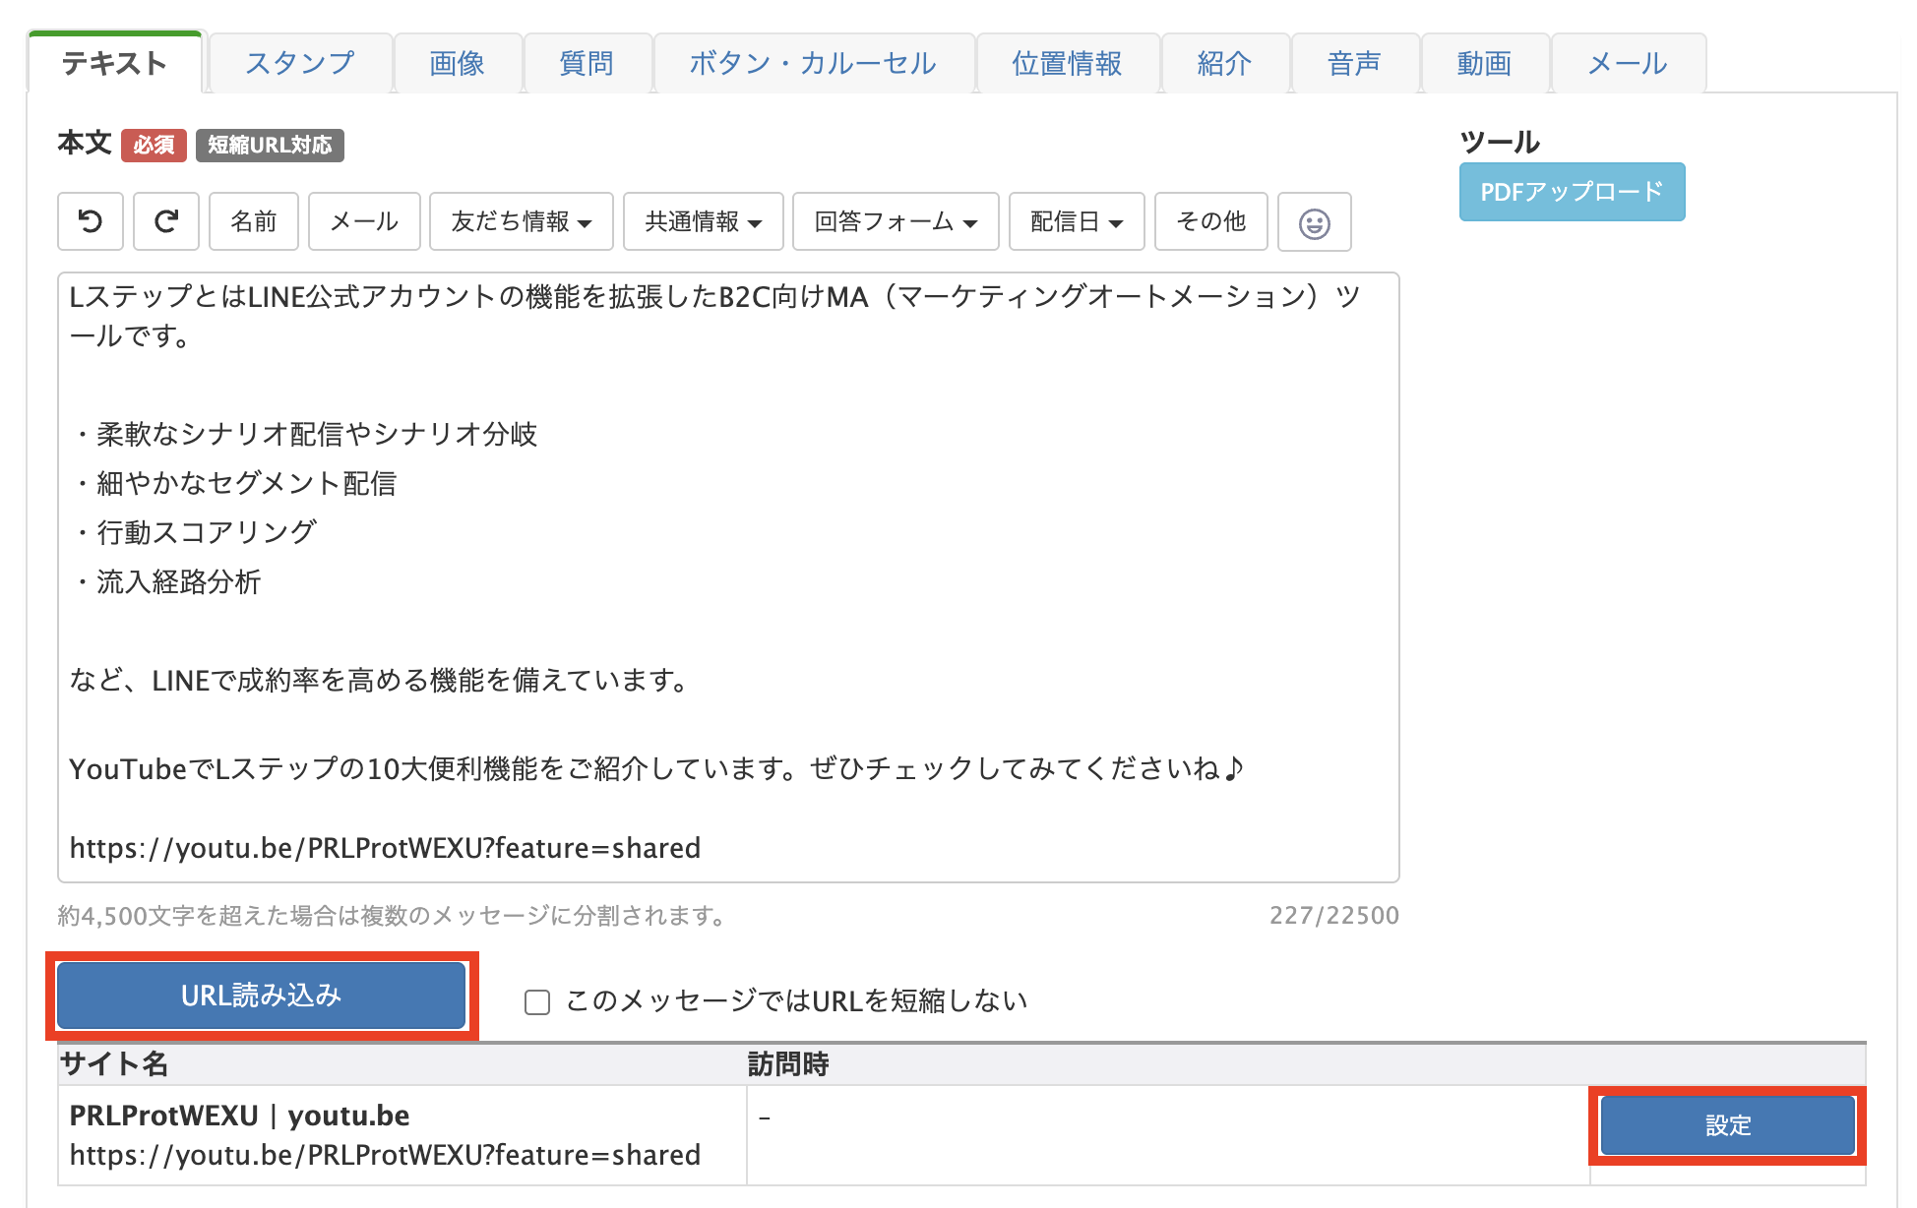The width and height of the screenshot is (1917, 1208).
Task: Click the その他 toolbar button
Action: pyautogui.click(x=1210, y=221)
